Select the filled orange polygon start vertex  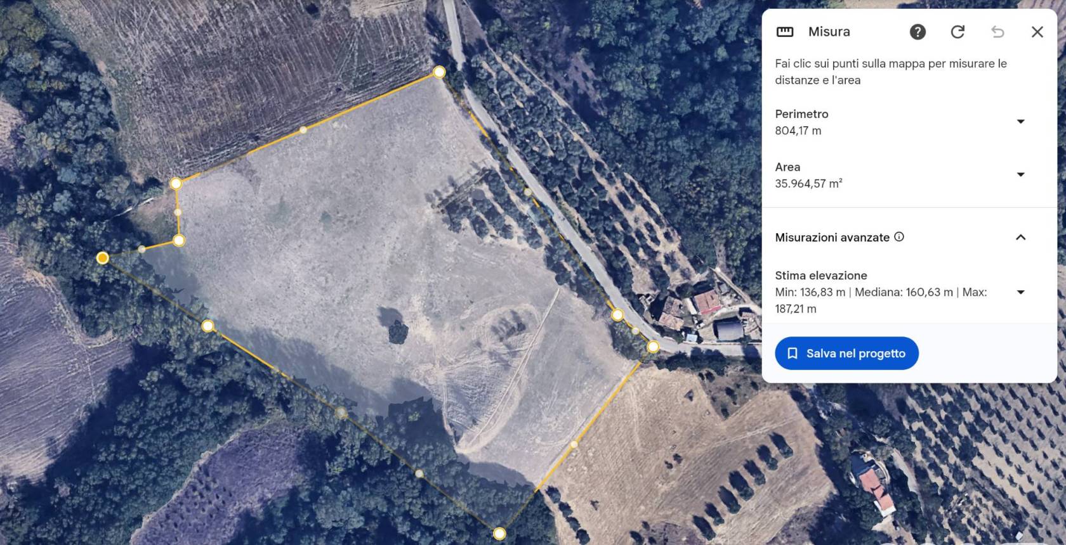103,258
